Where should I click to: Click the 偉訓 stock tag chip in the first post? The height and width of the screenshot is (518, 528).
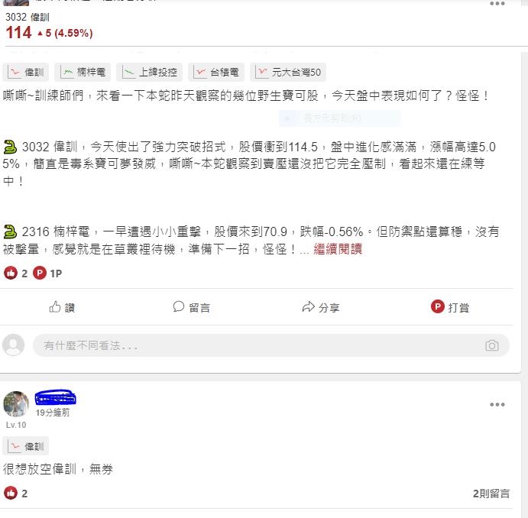click(x=25, y=72)
